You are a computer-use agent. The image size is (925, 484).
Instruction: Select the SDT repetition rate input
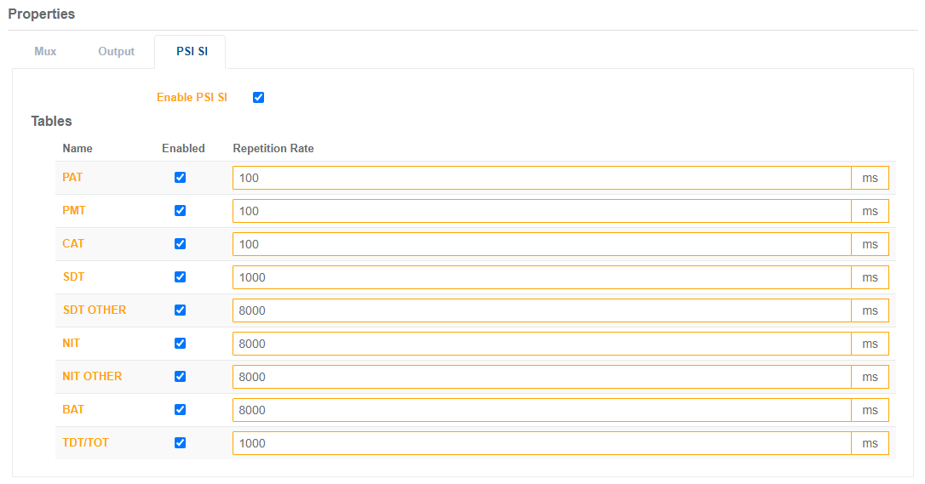tap(541, 277)
